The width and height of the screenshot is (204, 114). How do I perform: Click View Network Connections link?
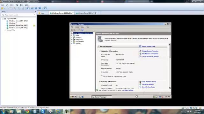tap(150, 54)
